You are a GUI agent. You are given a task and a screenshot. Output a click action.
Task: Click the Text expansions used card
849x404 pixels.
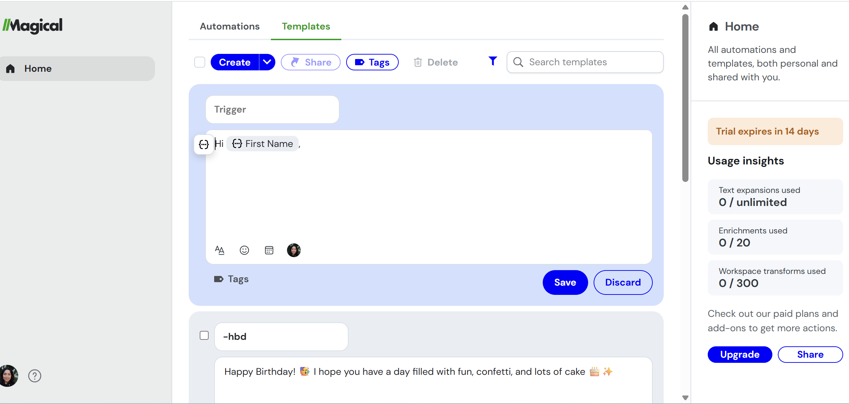click(775, 197)
